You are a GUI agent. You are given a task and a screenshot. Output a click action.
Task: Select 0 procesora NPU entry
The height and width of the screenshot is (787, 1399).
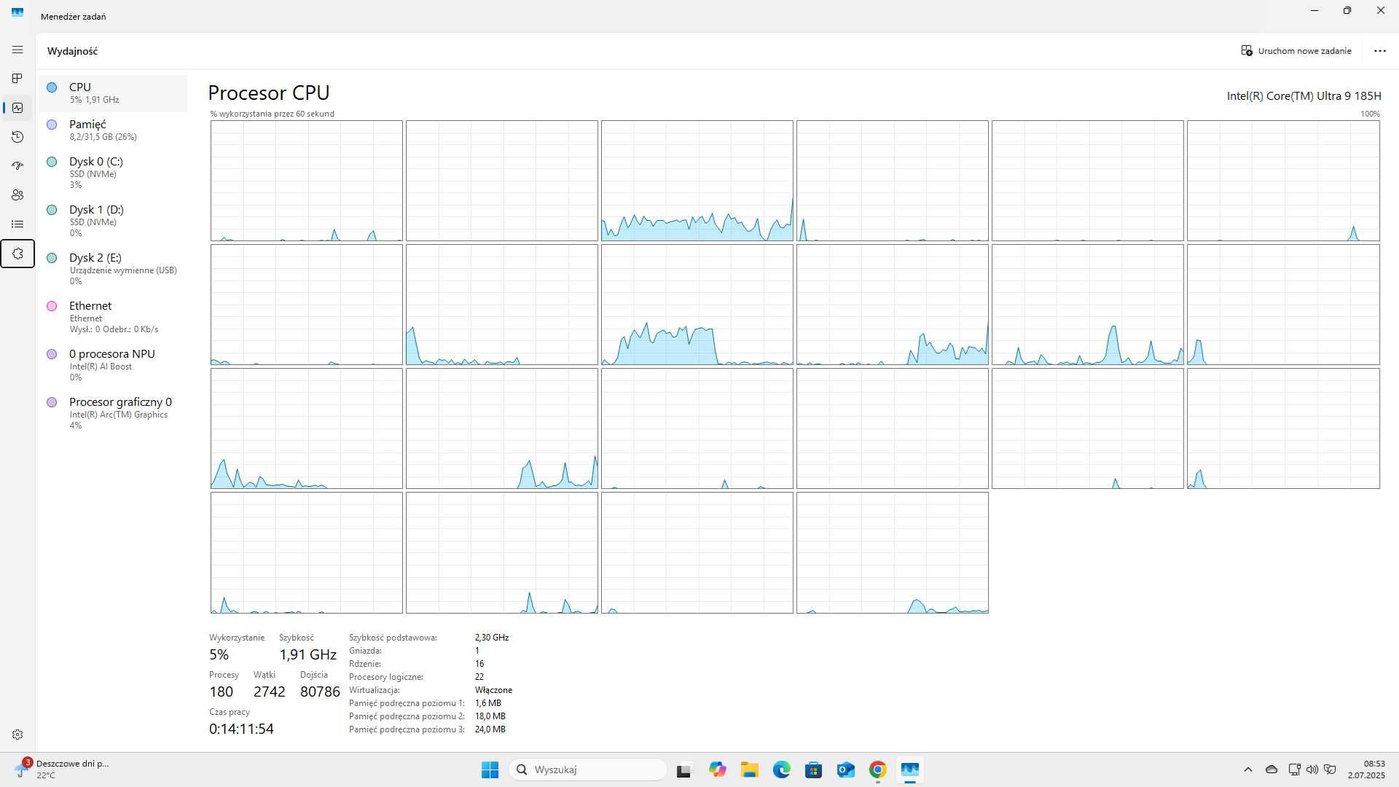pyautogui.click(x=113, y=365)
